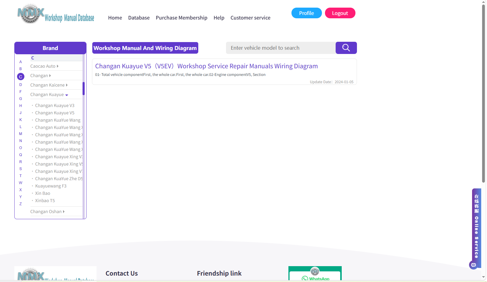The image size is (487, 282).
Task: Click the Brand panel header
Action: 50,48
